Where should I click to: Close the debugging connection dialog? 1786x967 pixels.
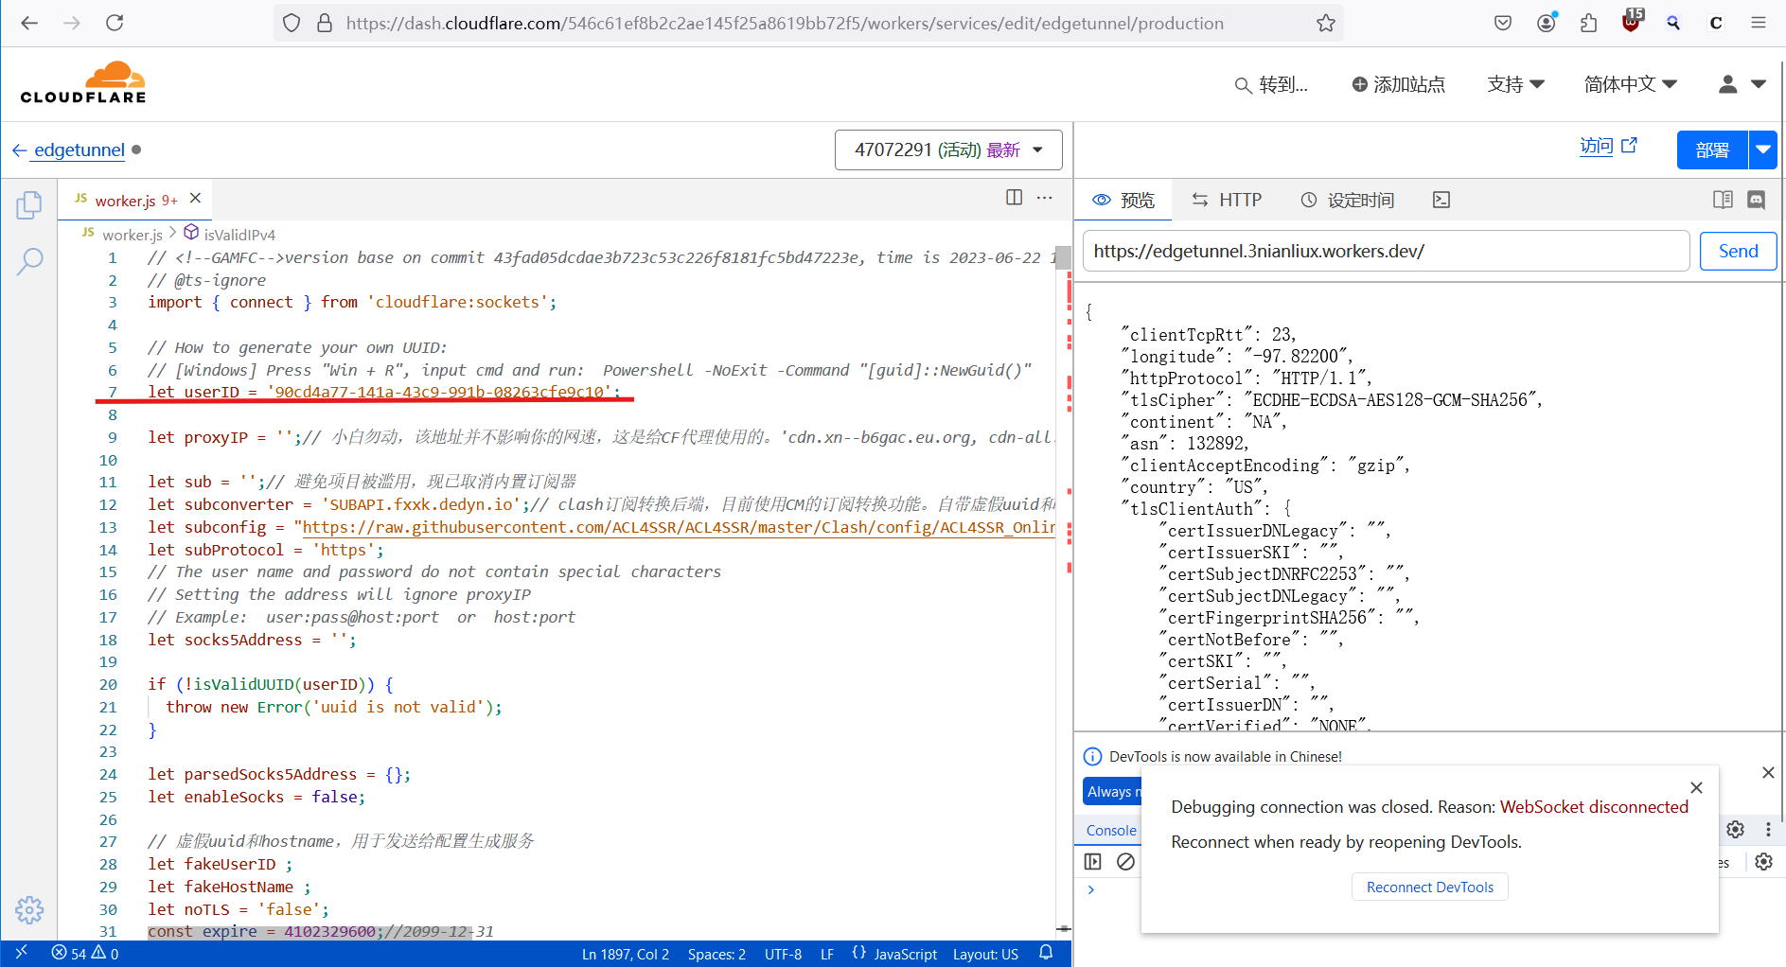point(1696,787)
